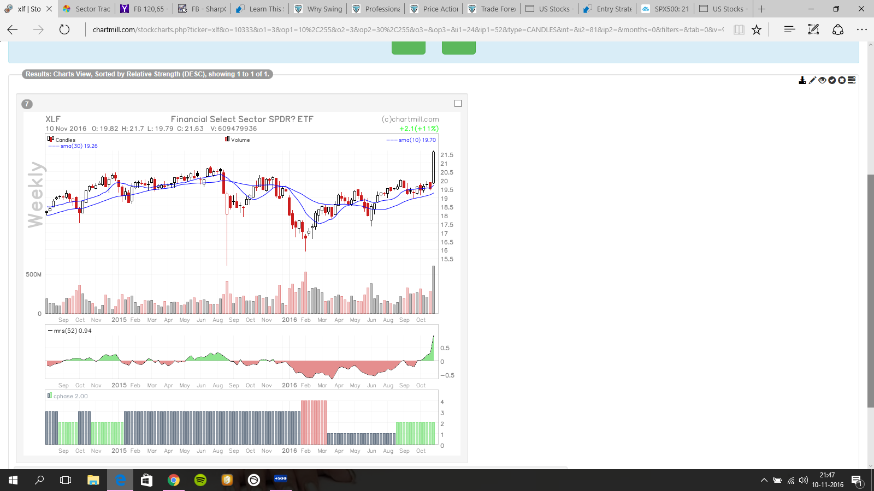Go back to the previous page
Screen dimensions: 874x491
click(x=13, y=29)
